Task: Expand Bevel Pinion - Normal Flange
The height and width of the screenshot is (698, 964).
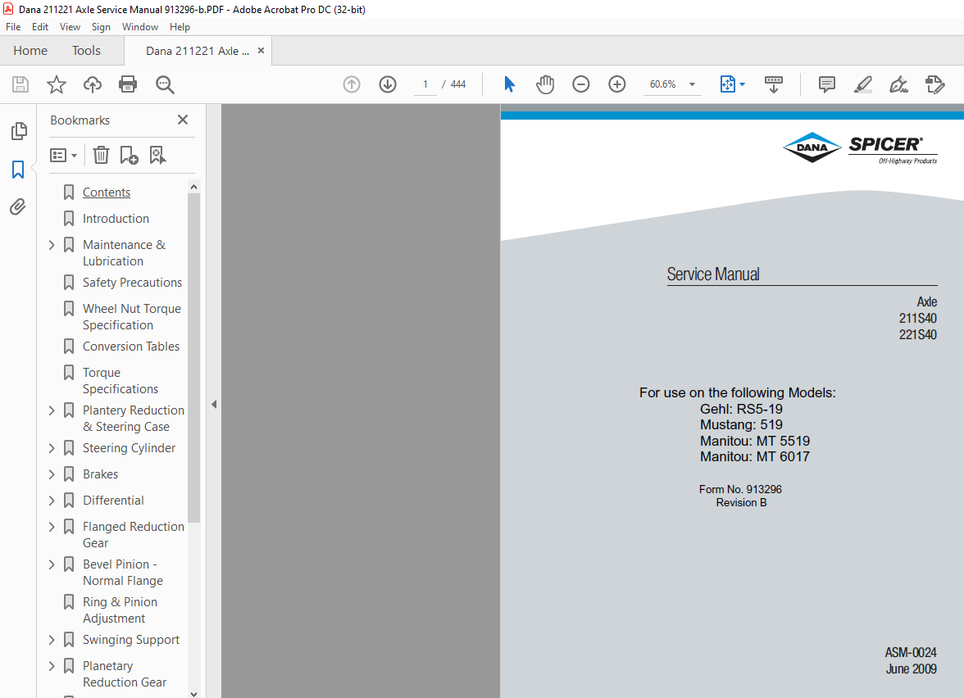Action: [52, 564]
